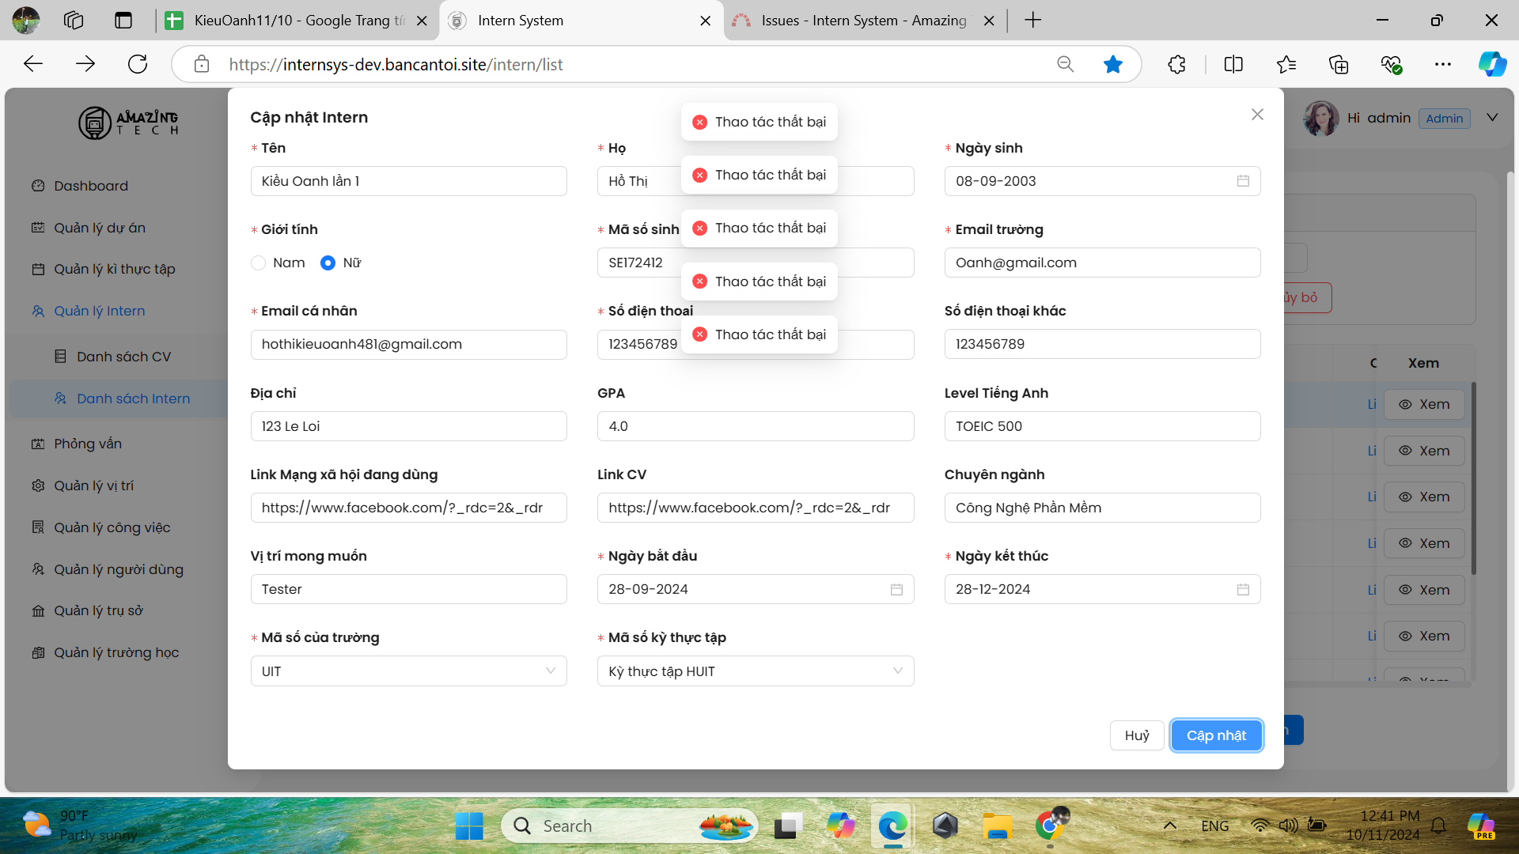Expand Mã số kỳ thực tập dropdown

(755, 671)
